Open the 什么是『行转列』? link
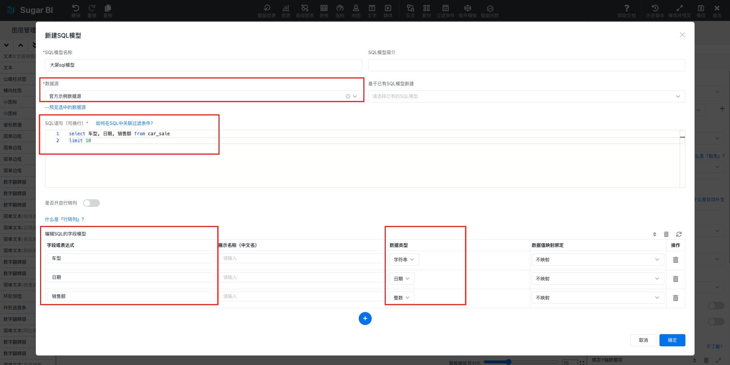The width and height of the screenshot is (730, 365). (x=64, y=219)
